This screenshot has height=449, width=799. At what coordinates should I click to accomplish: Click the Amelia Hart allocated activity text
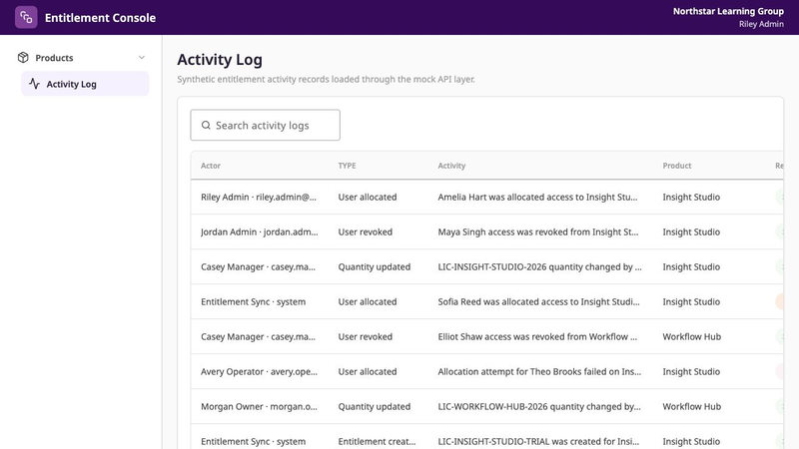(x=537, y=197)
